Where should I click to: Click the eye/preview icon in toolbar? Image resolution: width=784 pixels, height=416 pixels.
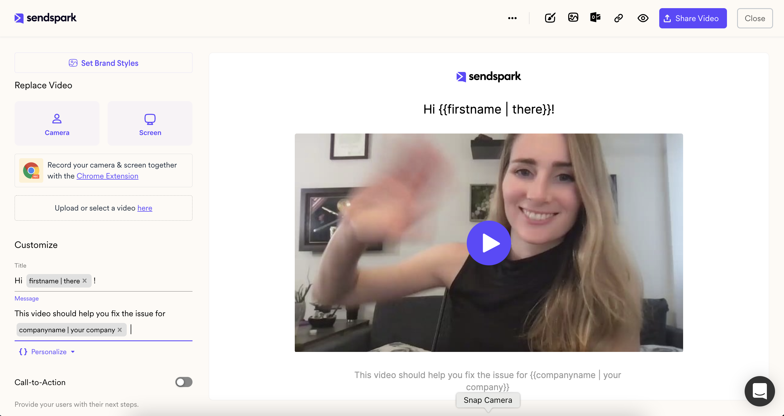pyautogui.click(x=643, y=18)
